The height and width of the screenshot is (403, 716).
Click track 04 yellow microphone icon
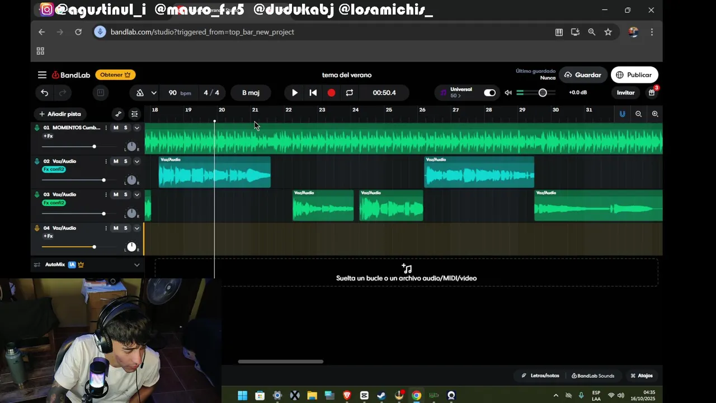[x=37, y=228]
